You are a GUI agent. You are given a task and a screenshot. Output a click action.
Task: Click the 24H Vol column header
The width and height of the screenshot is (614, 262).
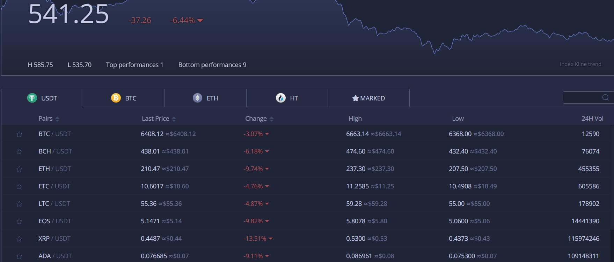pos(592,119)
